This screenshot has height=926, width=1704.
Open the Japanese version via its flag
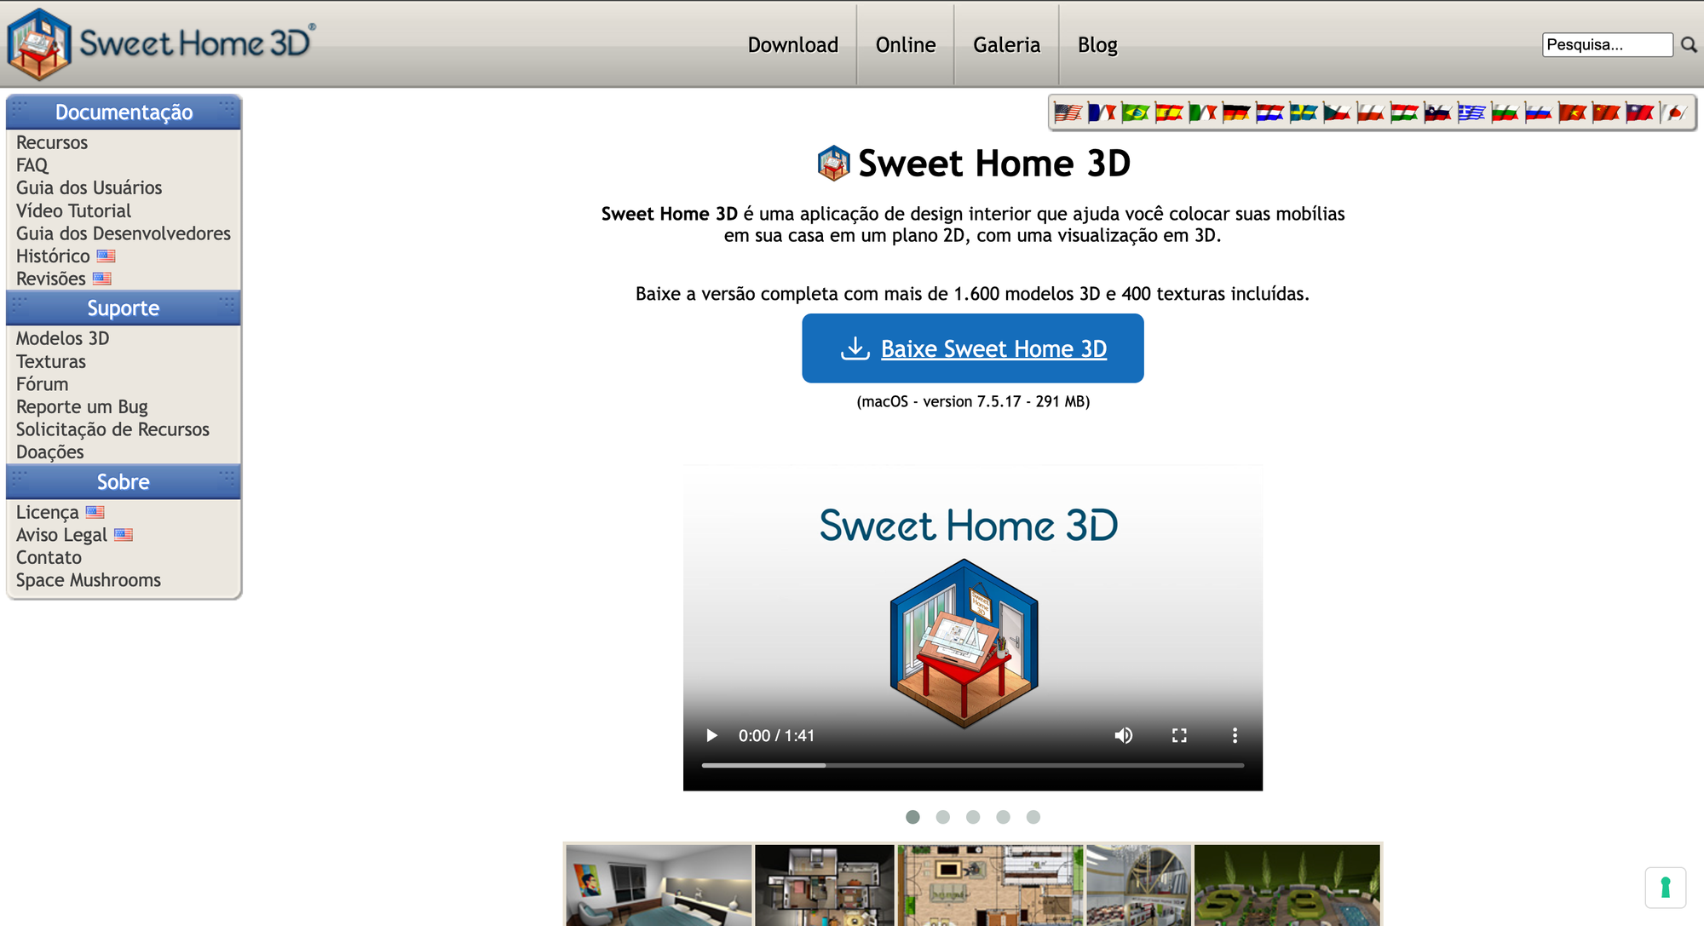(x=1673, y=113)
